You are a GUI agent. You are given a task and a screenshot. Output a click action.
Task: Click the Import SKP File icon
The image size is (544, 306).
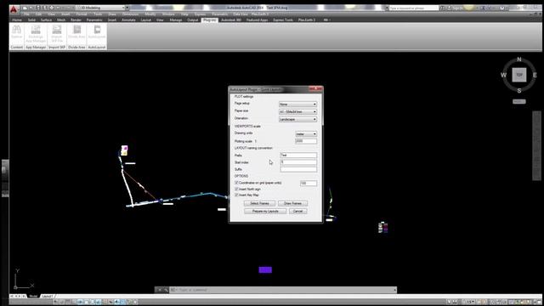(57, 33)
